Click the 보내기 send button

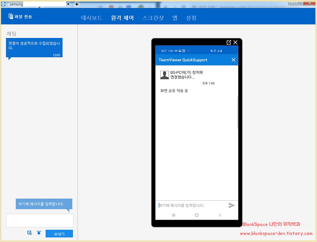coord(59,234)
